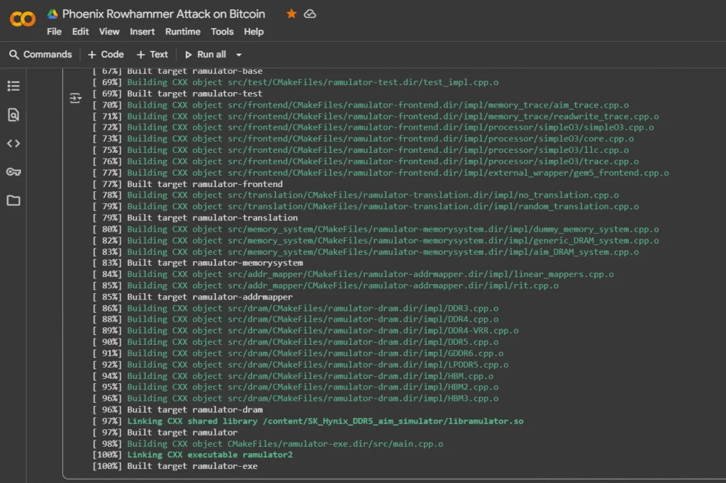Click the 'Built target ramulator-exe' output line
Screen dimensions: 726x483
click(x=174, y=466)
